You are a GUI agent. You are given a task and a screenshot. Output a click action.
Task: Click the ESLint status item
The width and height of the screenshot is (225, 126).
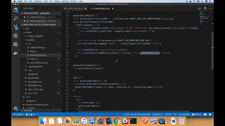[196, 114]
